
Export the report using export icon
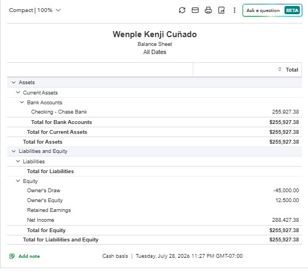point(221,10)
